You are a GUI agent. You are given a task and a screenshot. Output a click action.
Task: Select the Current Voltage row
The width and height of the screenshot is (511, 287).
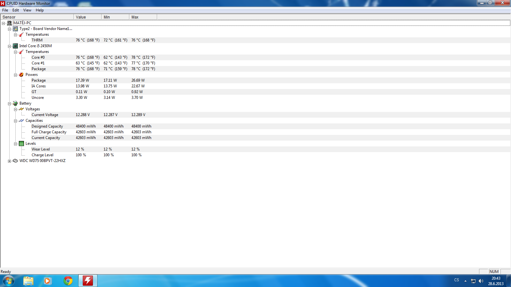(256, 115)
